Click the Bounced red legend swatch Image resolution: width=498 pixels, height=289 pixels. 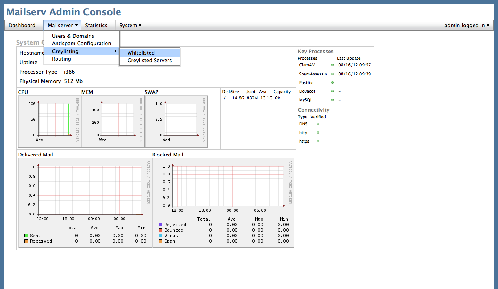point(161,230)
